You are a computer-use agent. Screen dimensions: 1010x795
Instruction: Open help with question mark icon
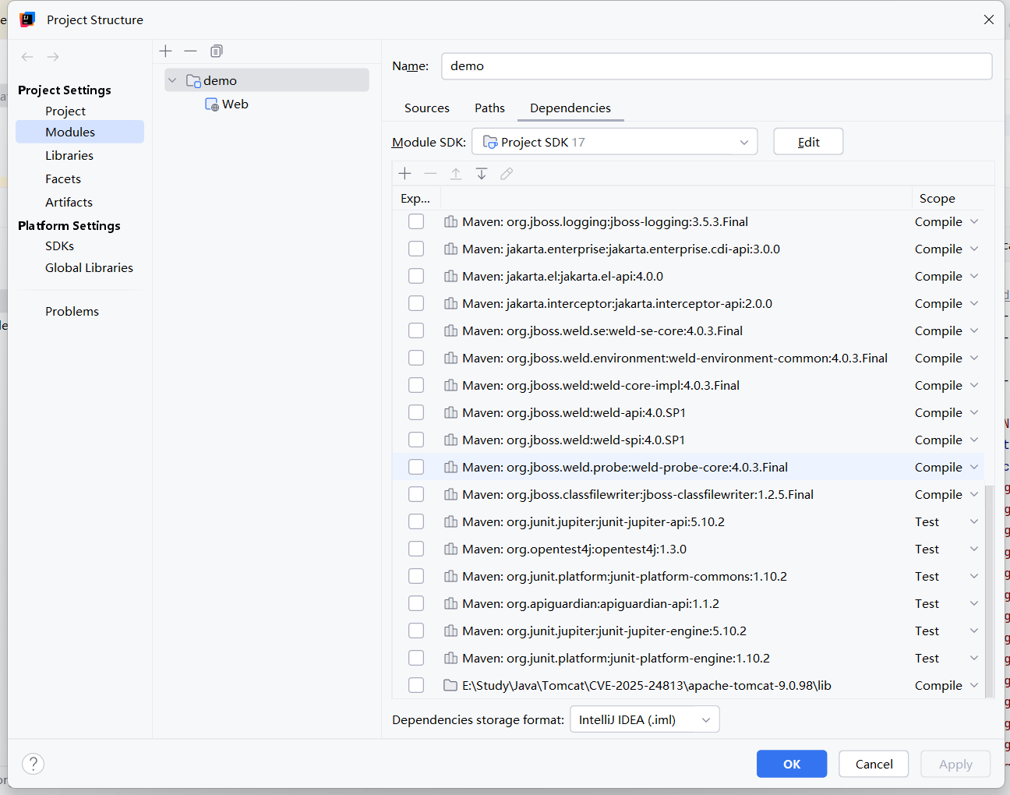pyautogui.click(x=34, y=764)
